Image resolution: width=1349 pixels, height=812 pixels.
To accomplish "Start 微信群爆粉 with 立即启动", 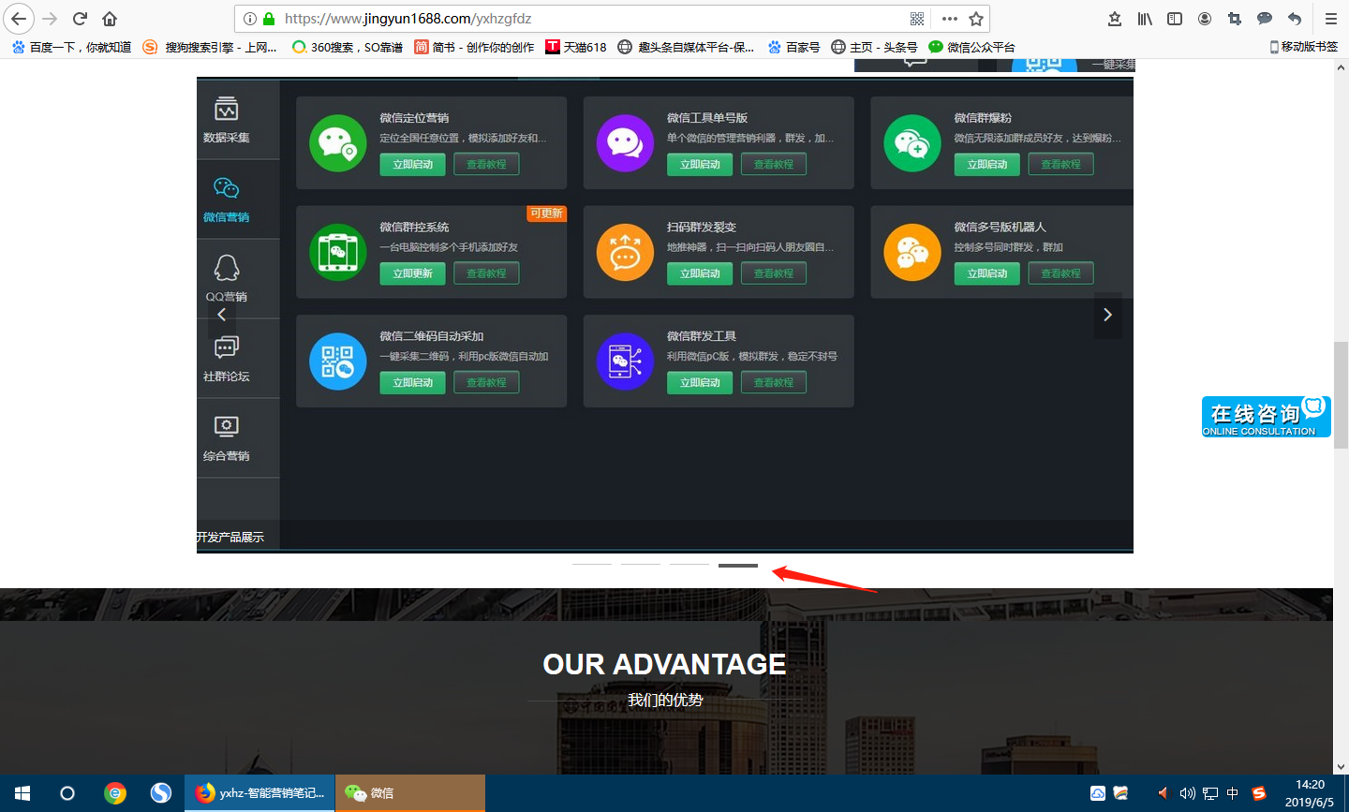I will point(987,164).
